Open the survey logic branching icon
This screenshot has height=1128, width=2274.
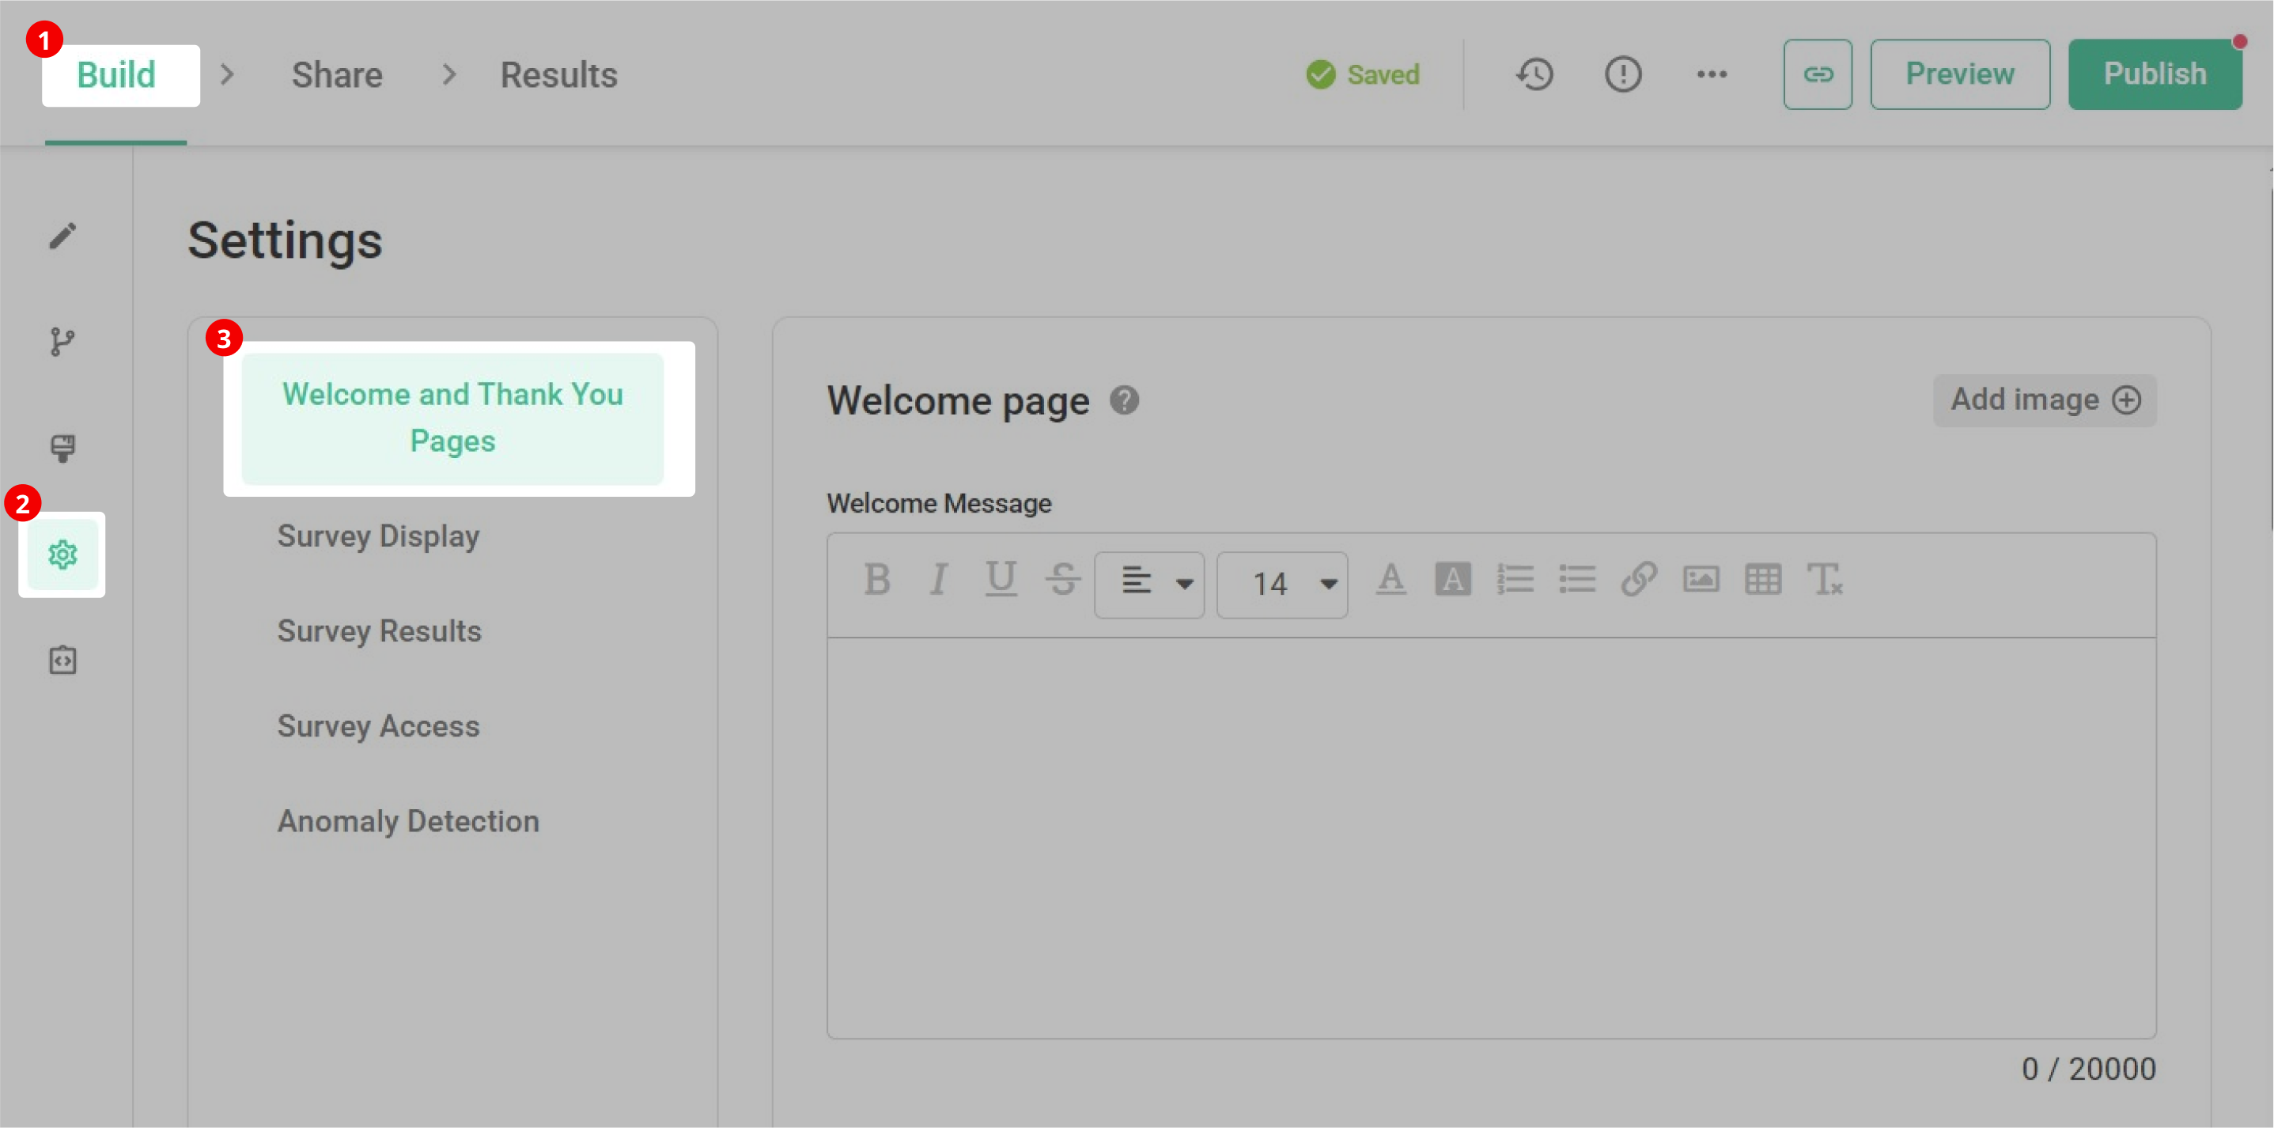coord(62,343)
